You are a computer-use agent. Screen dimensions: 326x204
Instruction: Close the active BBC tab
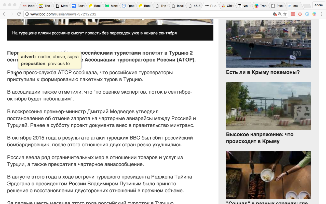click(215, 6)
